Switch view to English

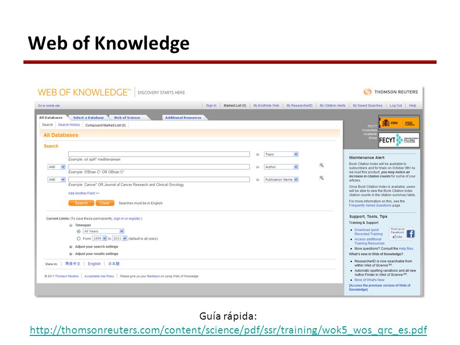(x=94, y=264)
